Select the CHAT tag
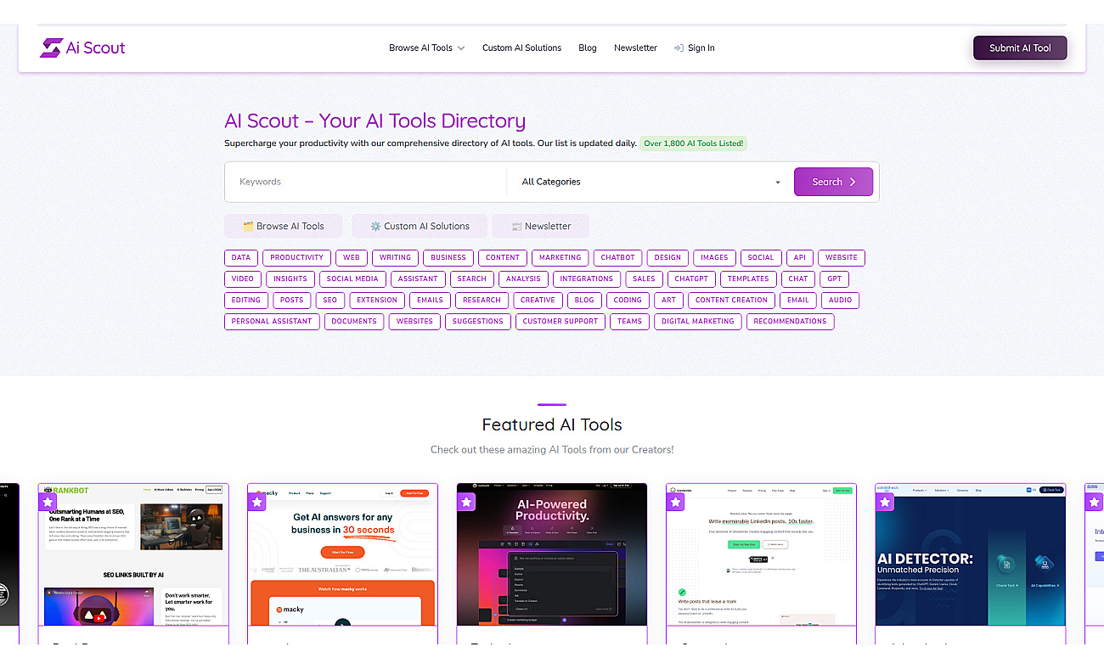 click(798, 278)
